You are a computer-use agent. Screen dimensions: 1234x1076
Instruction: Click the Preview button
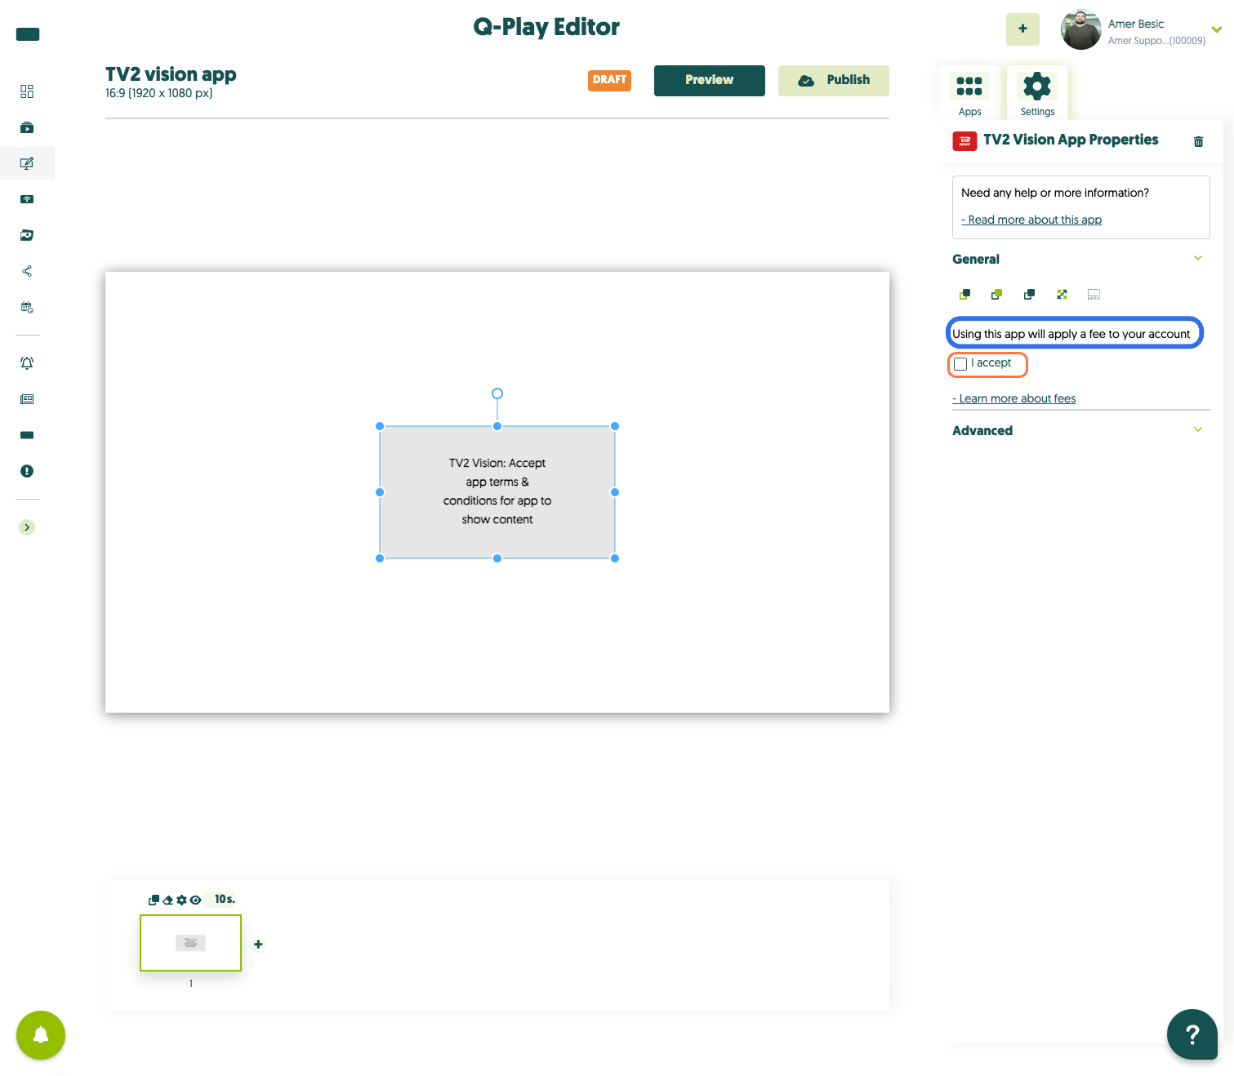(x=710, y=81)
